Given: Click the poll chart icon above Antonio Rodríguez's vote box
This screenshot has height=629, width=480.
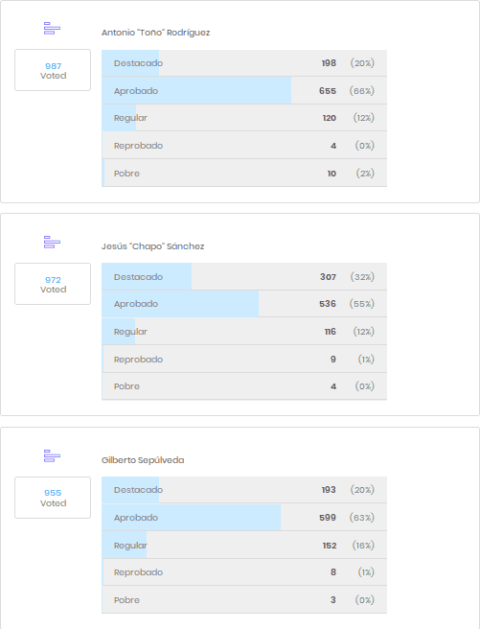Looking at the screenshot, I should pos(52,29).
